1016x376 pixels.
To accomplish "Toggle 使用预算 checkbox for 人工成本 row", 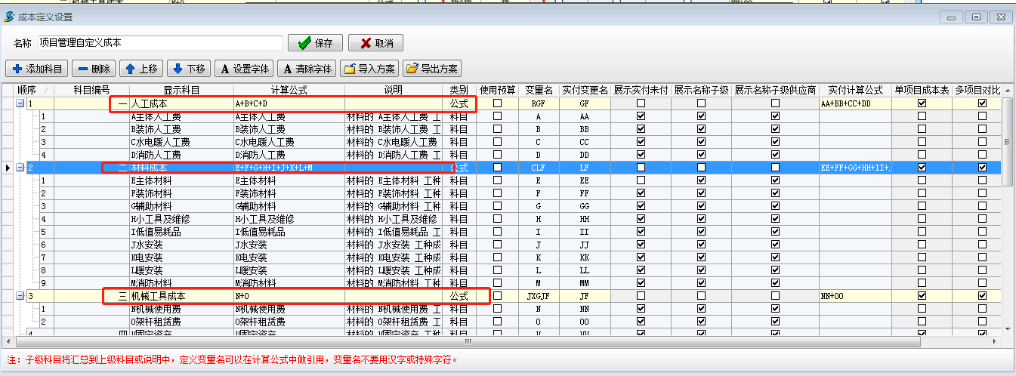I will (x=497, y=103).
